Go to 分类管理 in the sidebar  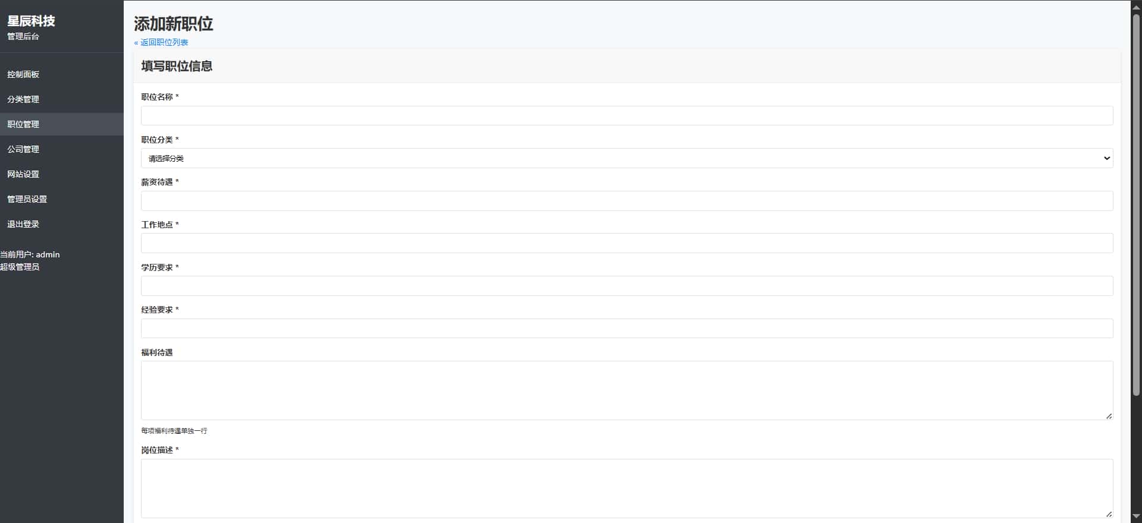point(23,99)
